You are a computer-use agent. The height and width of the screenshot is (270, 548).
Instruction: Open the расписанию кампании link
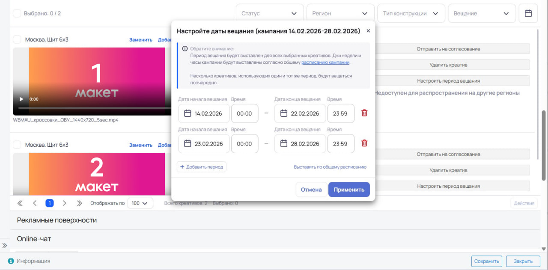(x=325, y=62)
